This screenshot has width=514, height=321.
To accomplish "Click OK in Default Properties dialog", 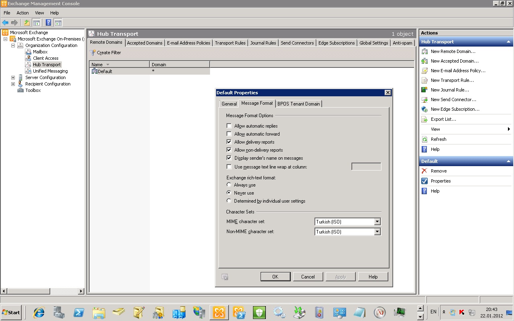I will [275, 277].
